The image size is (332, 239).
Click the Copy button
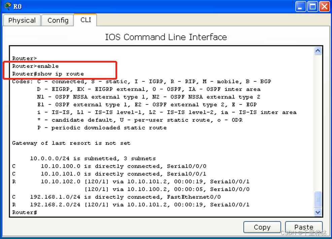click(x=262, y=227)
